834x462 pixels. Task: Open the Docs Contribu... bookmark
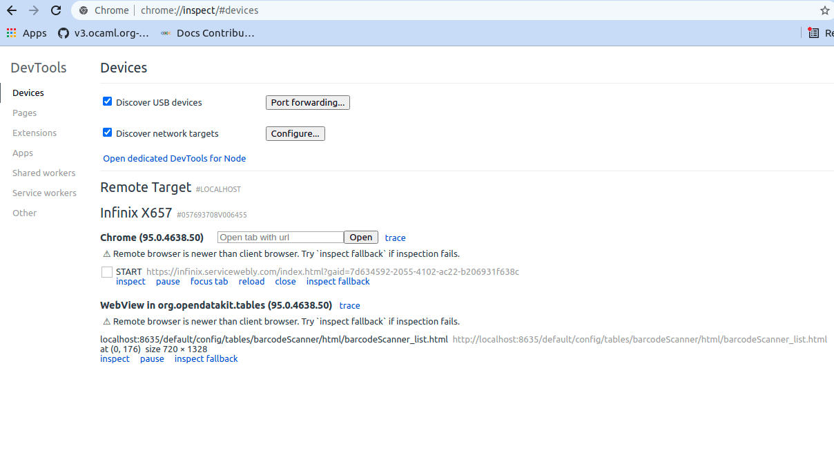(x=207, y=32)
